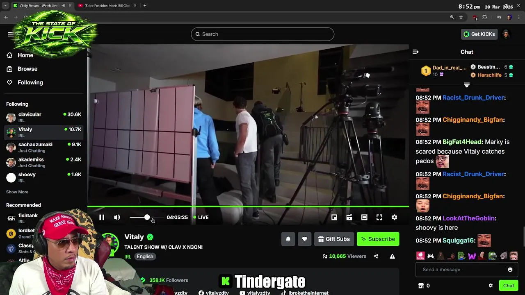Click the Gift Subs button
The image size is (525, 295).
tap(334, 239)
